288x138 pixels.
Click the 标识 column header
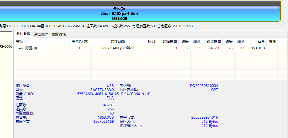tap(151, 41)
